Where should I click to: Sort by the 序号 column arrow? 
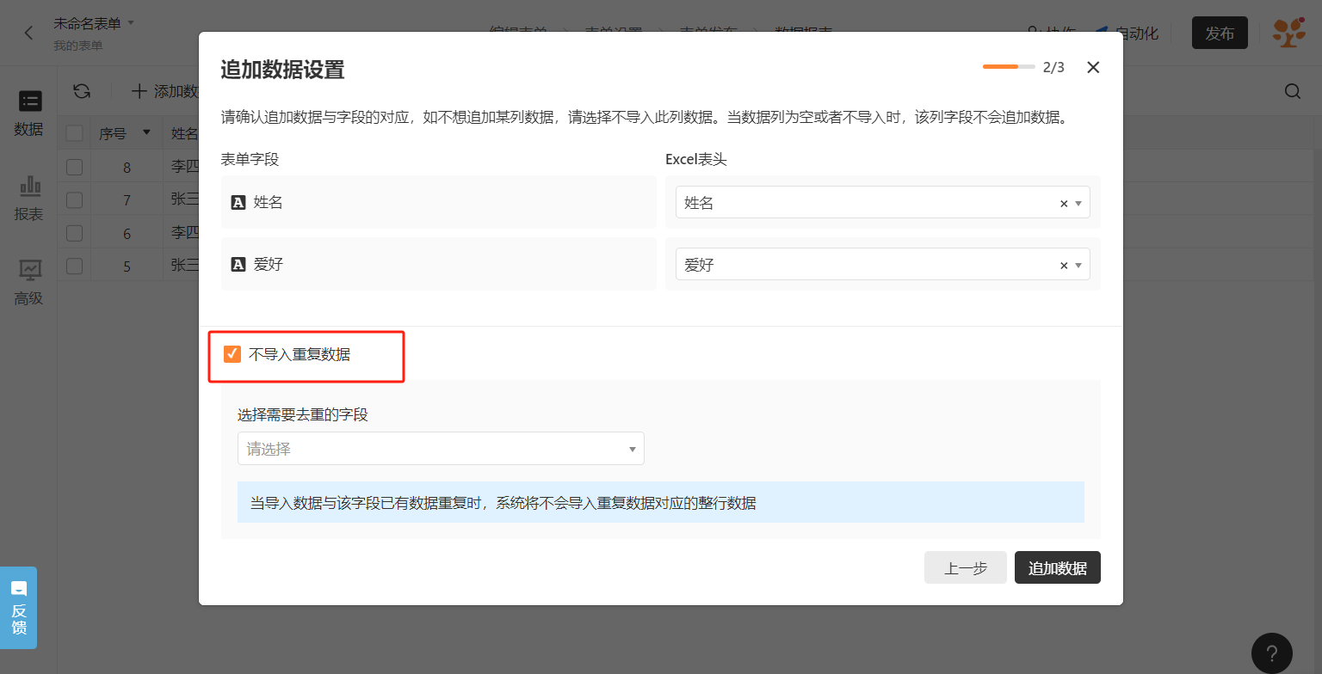click(146, 133)
